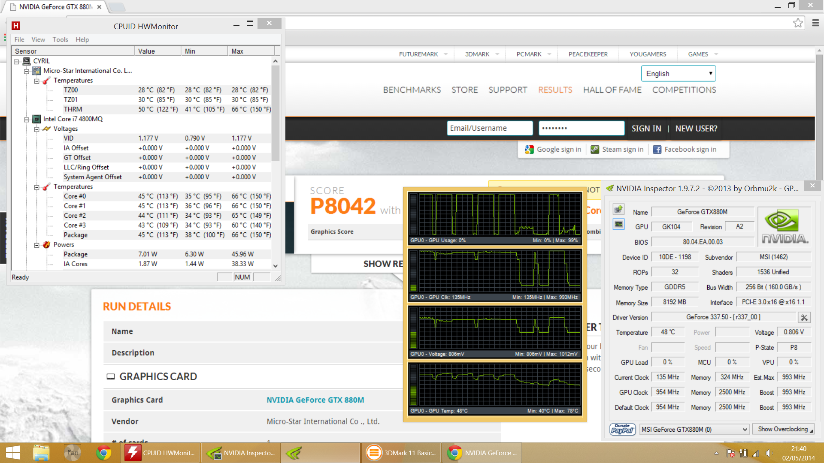The image size is (824, 463).
Task: Click the Steam sign in icon
Action: (x=595, y=149)
